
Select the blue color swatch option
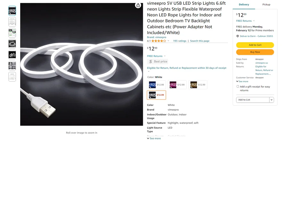[x=157, y=85]
